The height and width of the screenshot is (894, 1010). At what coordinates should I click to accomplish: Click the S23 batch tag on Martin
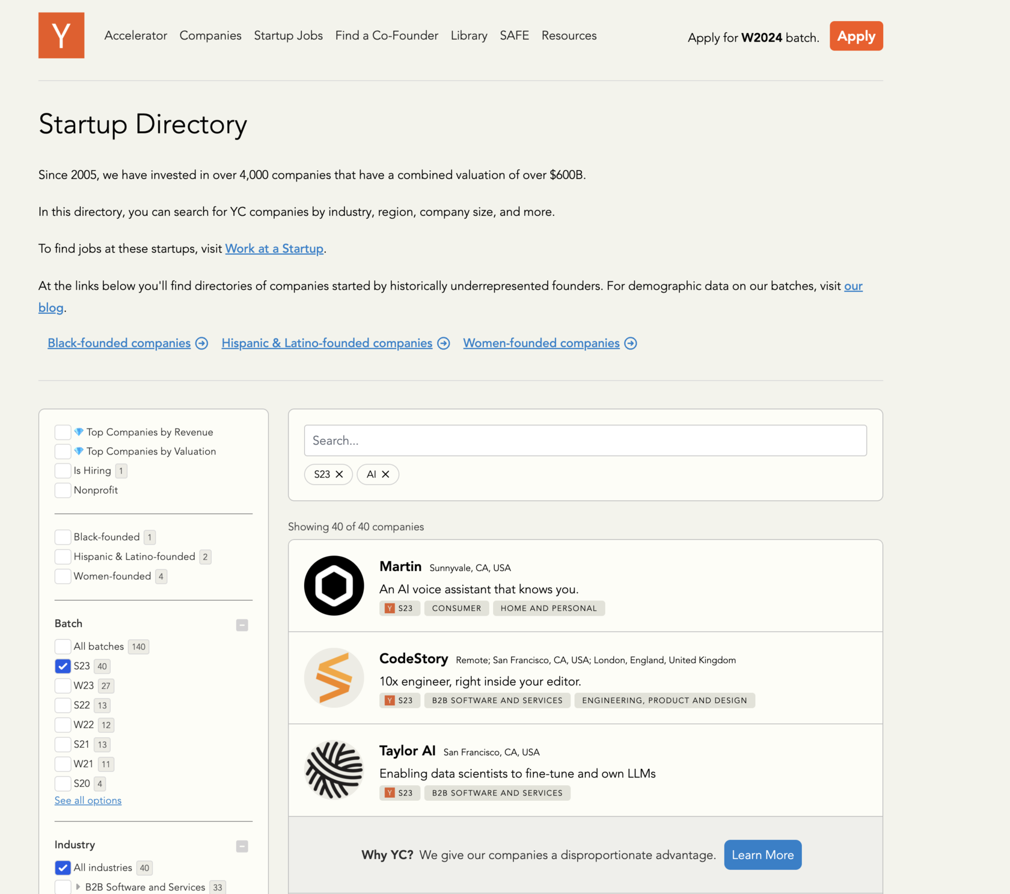[400, 608]
